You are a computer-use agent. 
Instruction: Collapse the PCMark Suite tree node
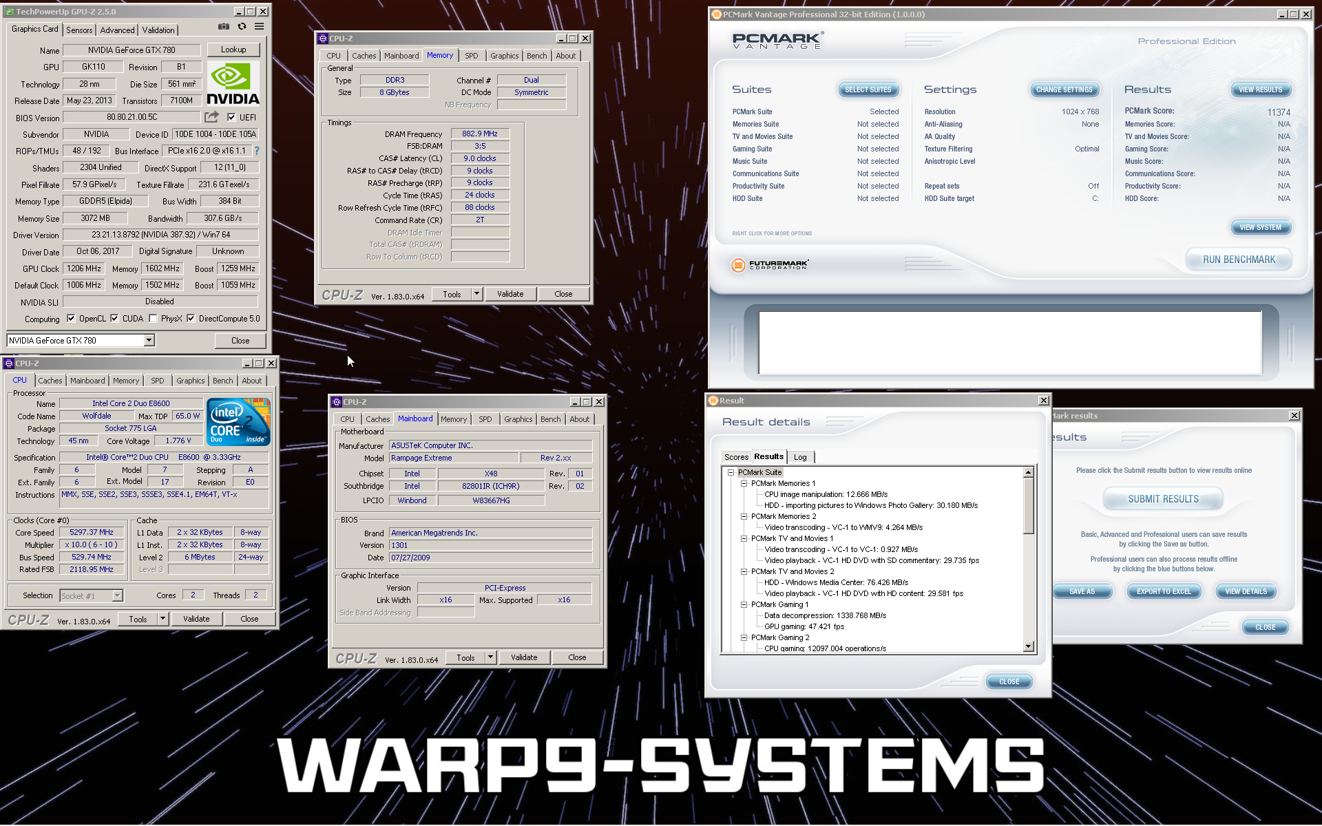point(731,472)
